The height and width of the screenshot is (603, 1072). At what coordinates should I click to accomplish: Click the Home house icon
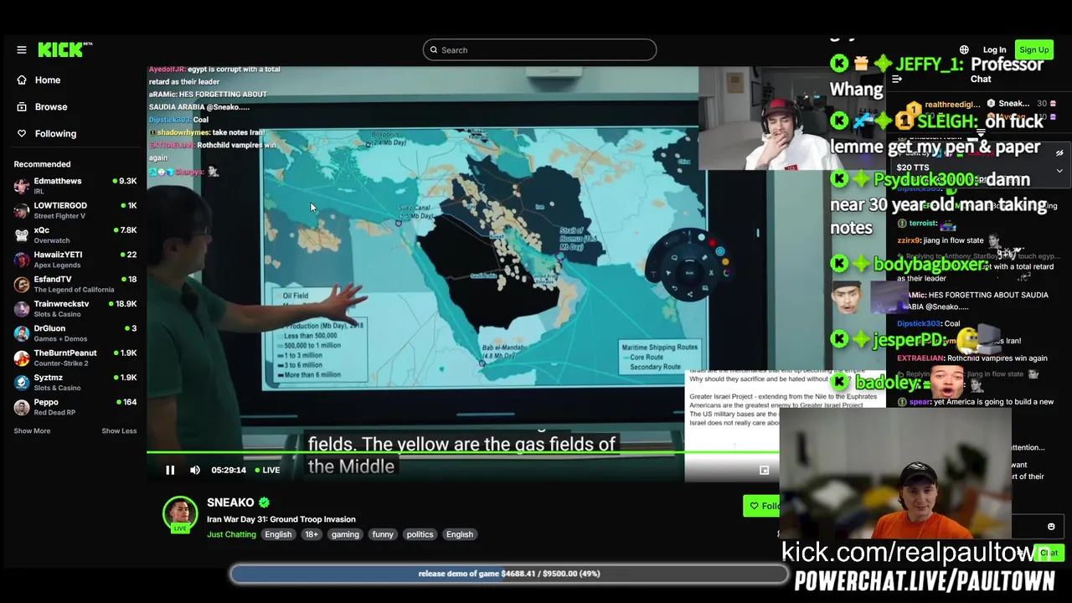(x=22, y=80)
